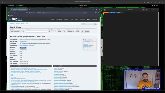Click the back arrow in viewer titlebar
This screenshot has height=93, width=165.
pos(2,2)
